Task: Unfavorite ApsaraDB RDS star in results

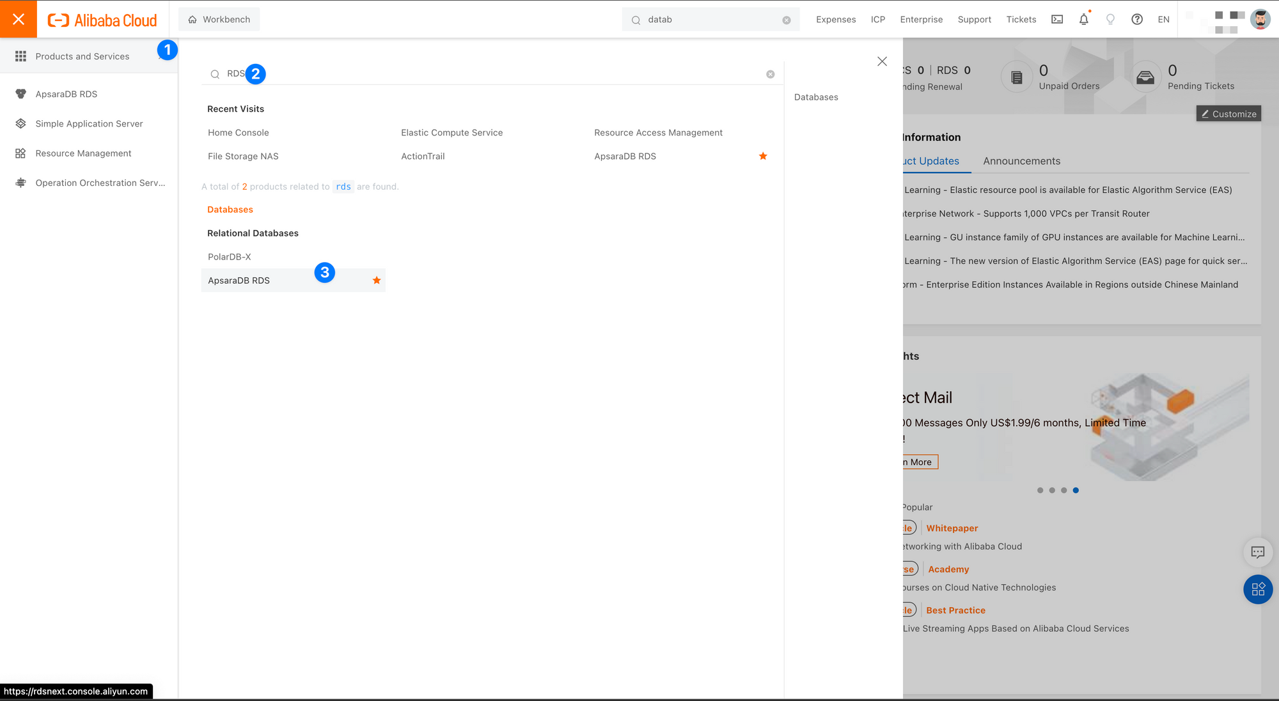Action: (x=377, y=281)
